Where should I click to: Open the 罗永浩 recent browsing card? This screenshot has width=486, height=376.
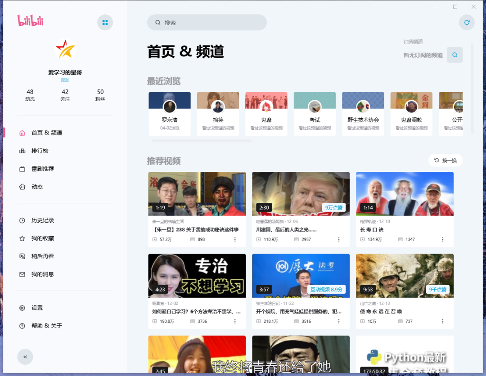(170, 114)
